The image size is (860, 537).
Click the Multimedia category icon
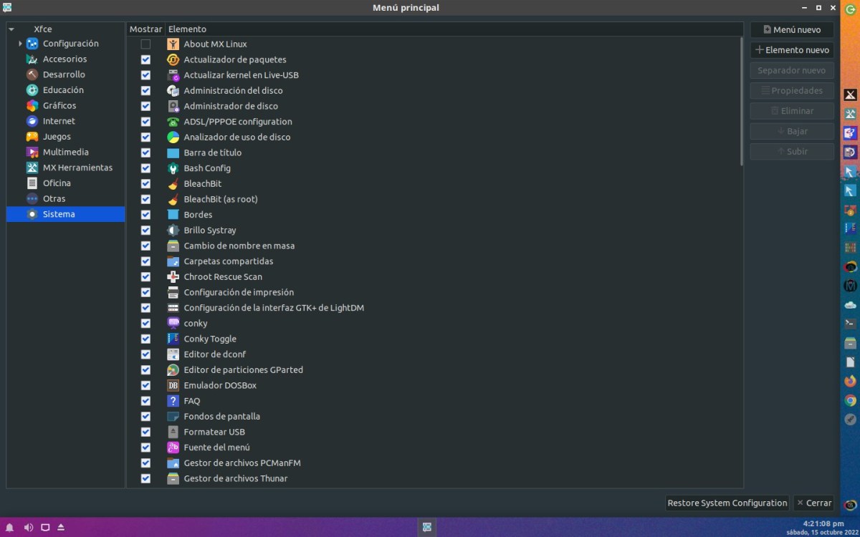pos(32,153)
